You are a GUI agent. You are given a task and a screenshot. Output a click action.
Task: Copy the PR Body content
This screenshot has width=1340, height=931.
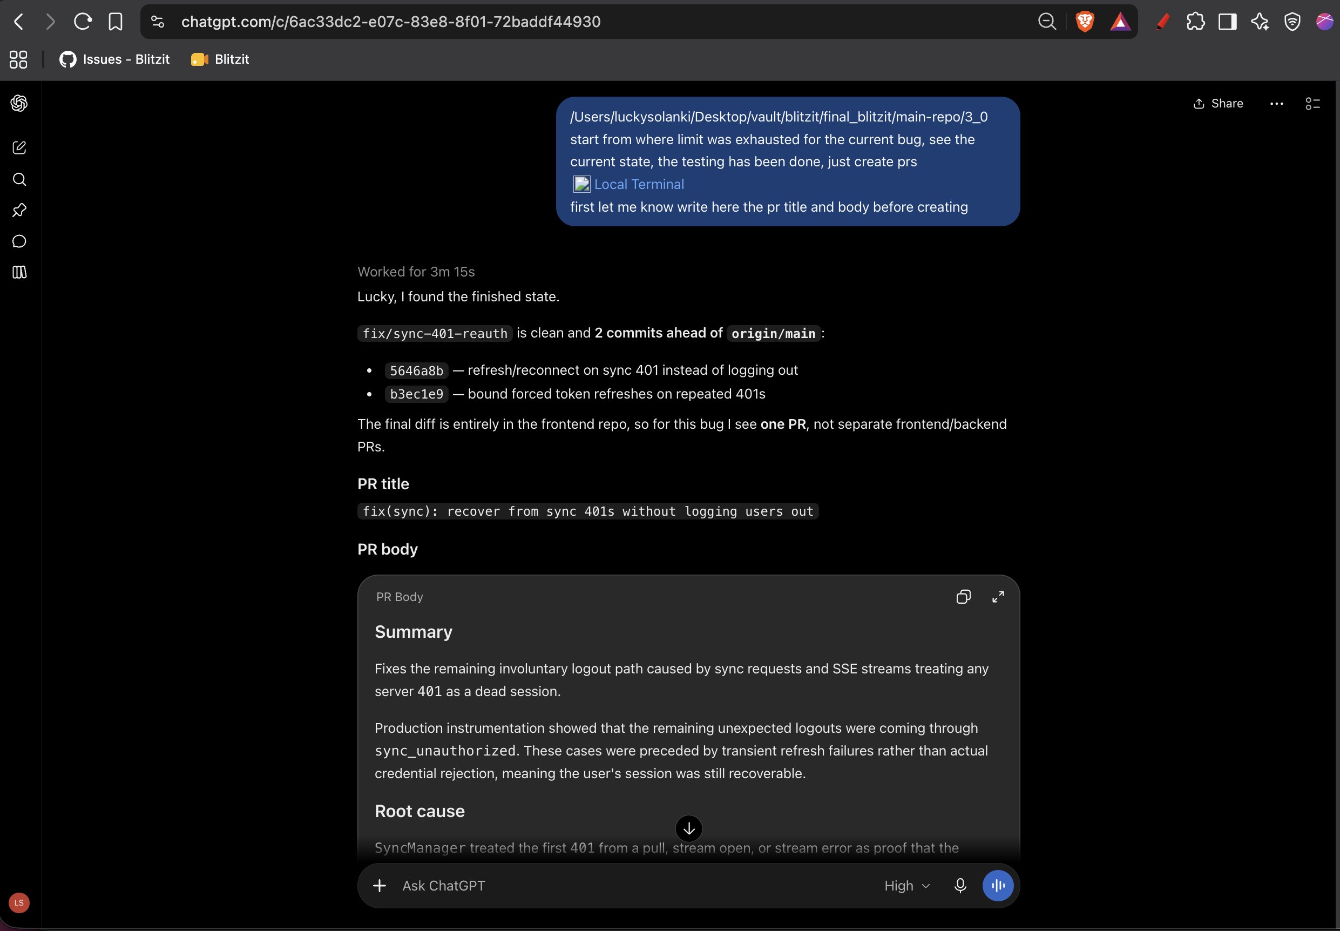(963, 597)
